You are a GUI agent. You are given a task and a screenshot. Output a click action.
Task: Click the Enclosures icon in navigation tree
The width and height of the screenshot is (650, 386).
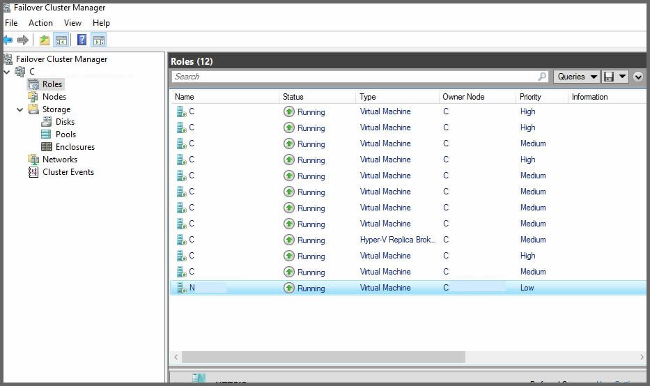(47, 147)
